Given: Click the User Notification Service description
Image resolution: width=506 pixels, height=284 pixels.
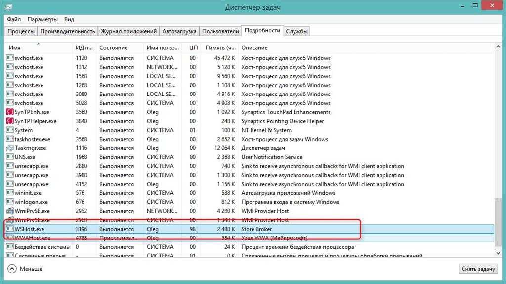Looking at the screenshot, I should click(272, 157).
